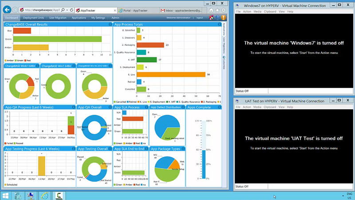
Task: Click the Green bar in ChangeBASE Overall Results
Action: click(x=57, y=39)
